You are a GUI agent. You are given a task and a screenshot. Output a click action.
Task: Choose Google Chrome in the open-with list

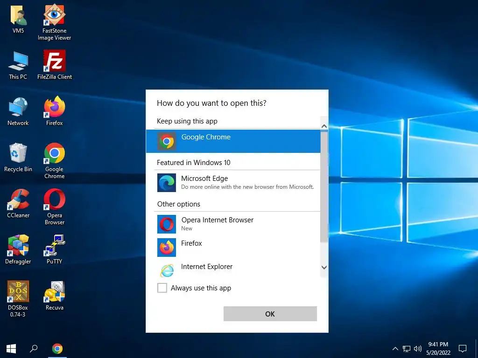tap(233, 141)
